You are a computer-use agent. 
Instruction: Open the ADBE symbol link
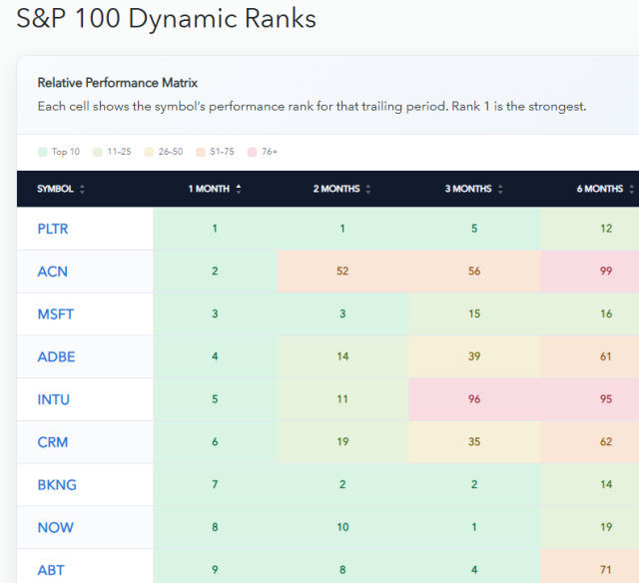point(56,357)
